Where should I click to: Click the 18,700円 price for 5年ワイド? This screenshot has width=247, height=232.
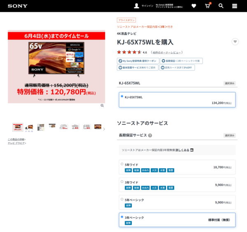coord(222,167)
